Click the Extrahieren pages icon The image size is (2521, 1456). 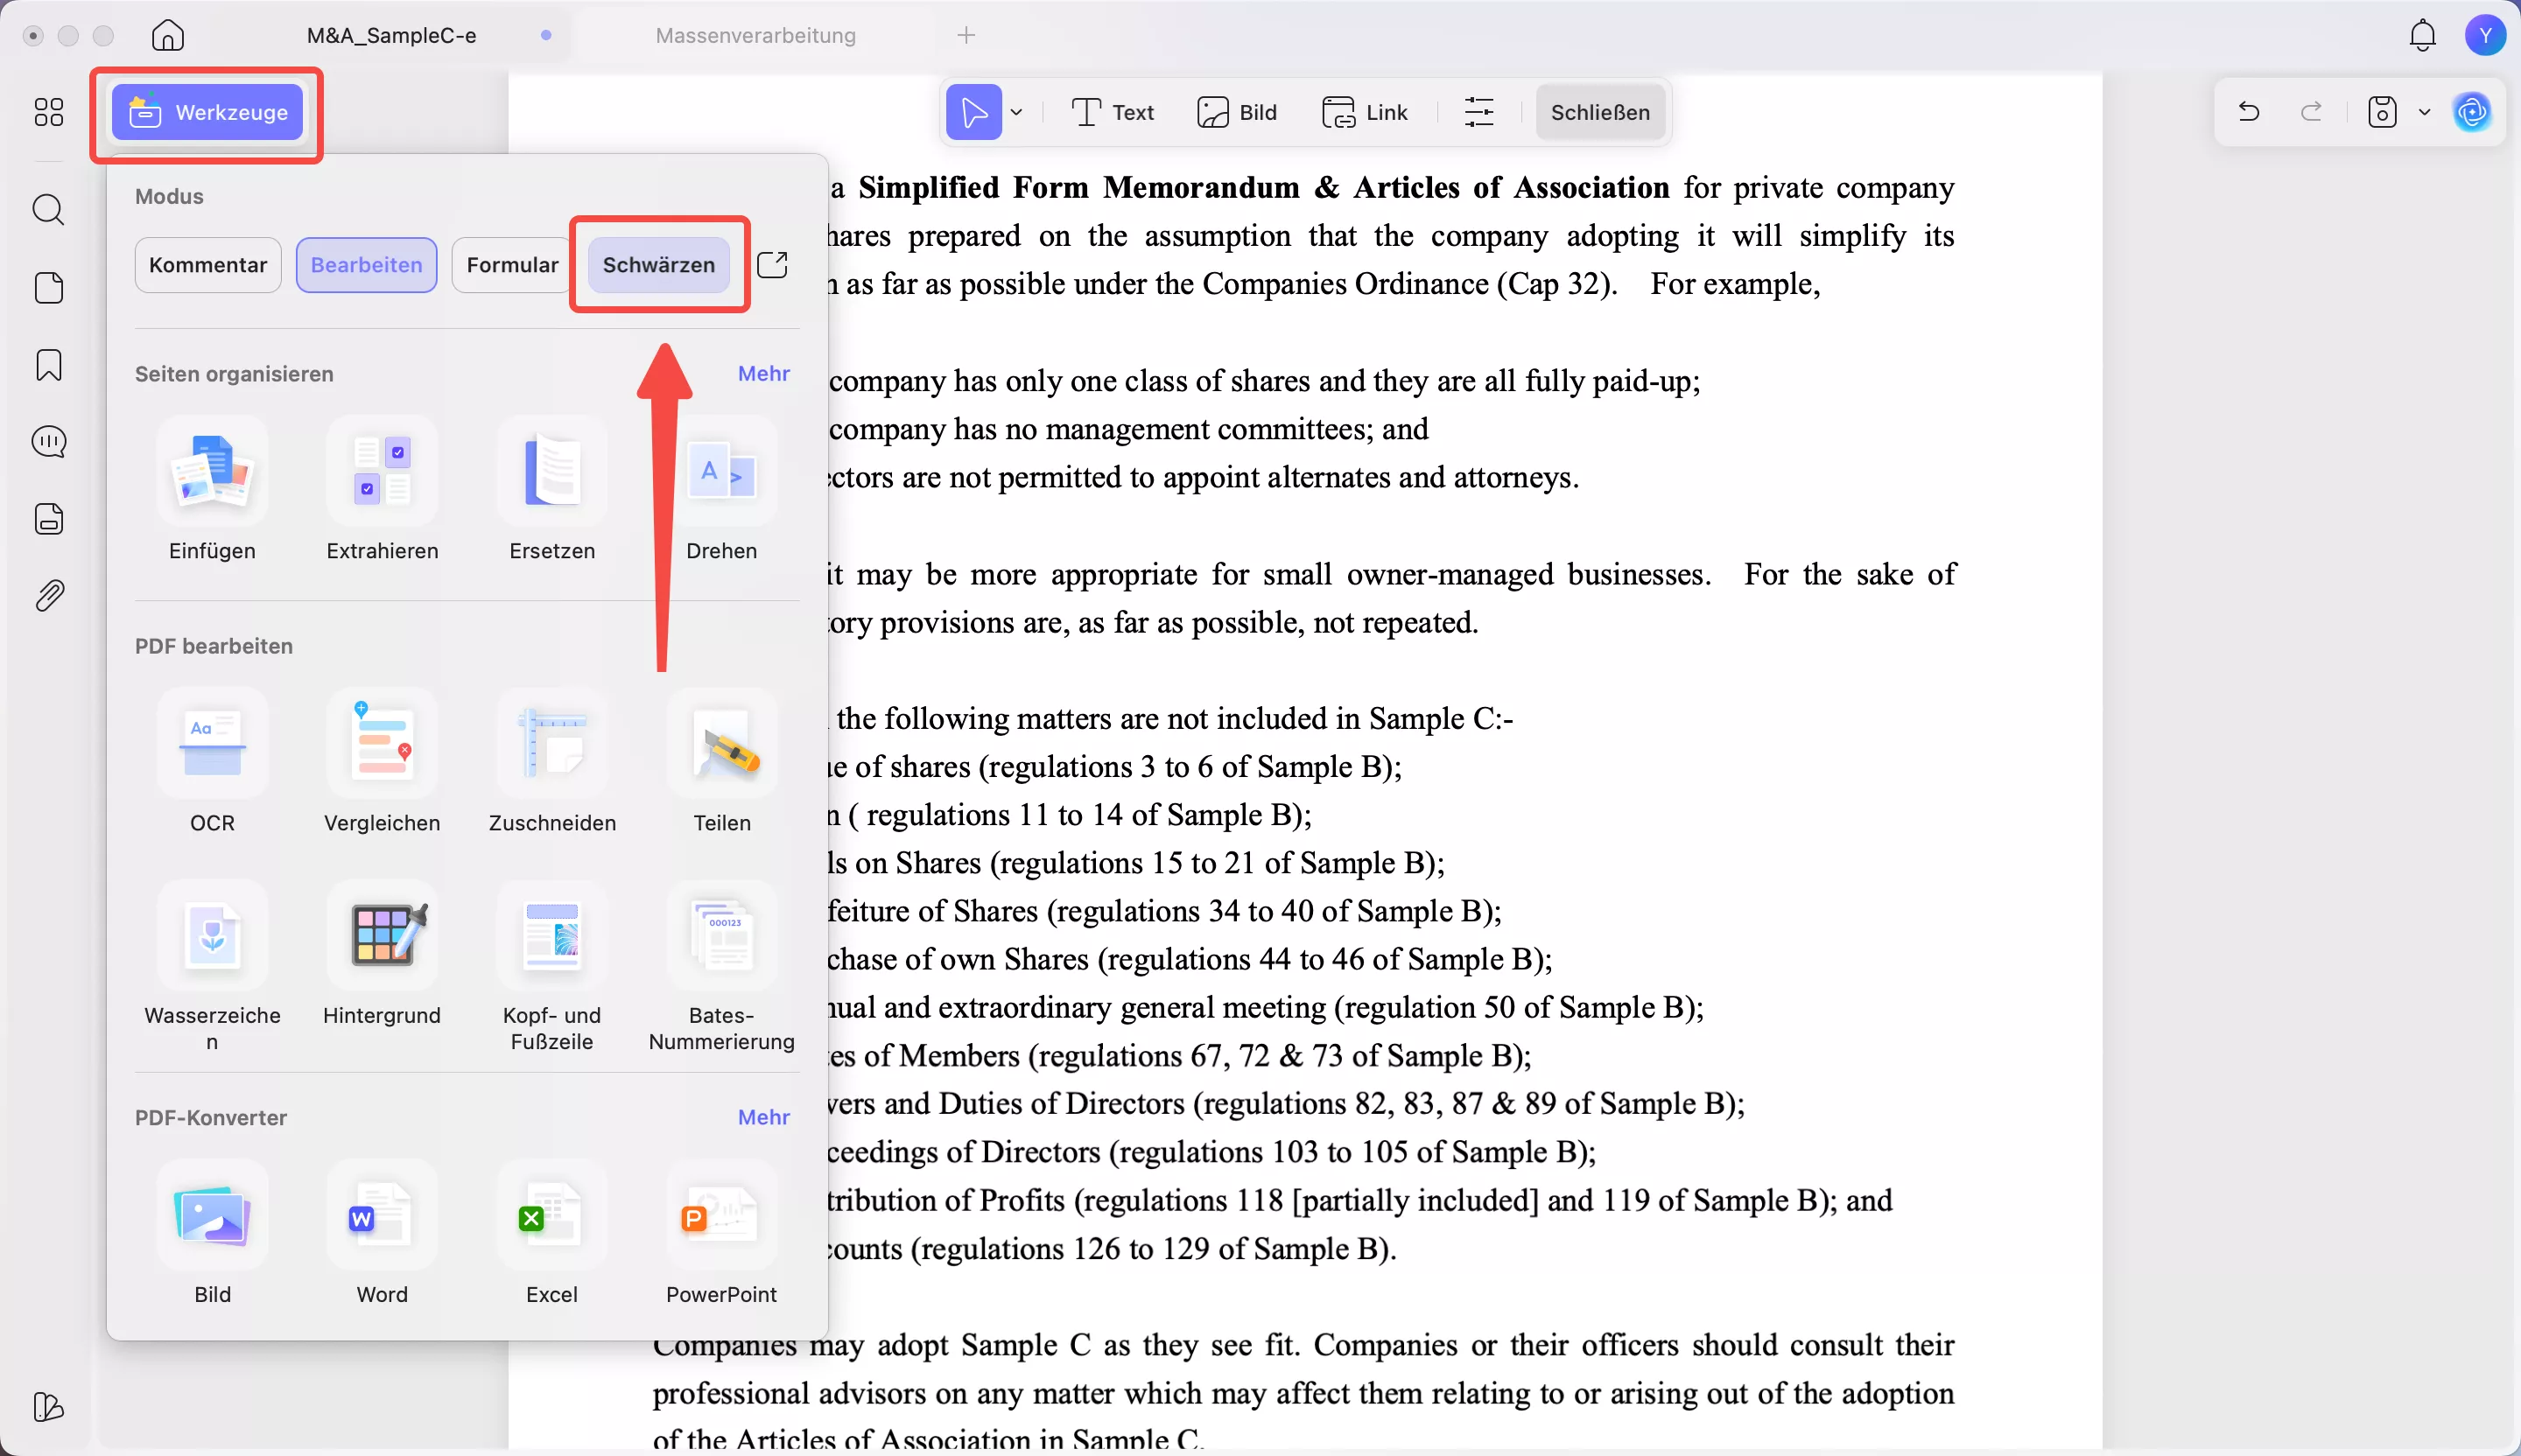pyautogui.click(x=383, y=473)
